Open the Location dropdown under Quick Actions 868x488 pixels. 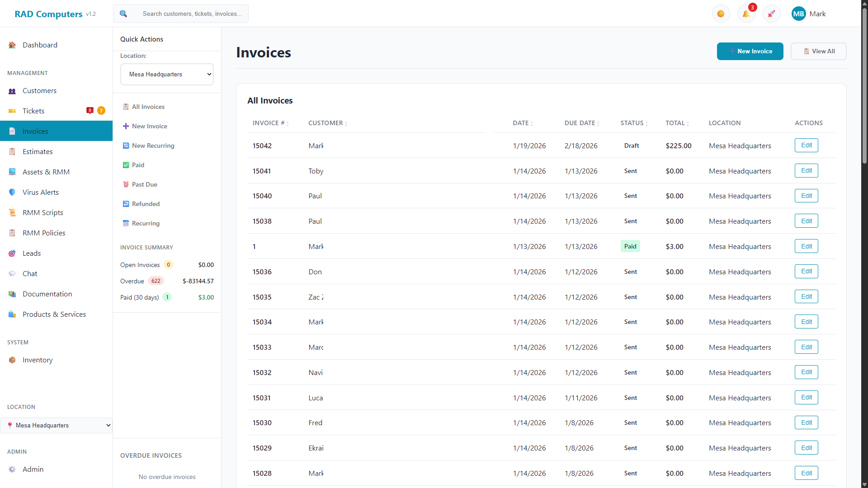click(167, 74)
